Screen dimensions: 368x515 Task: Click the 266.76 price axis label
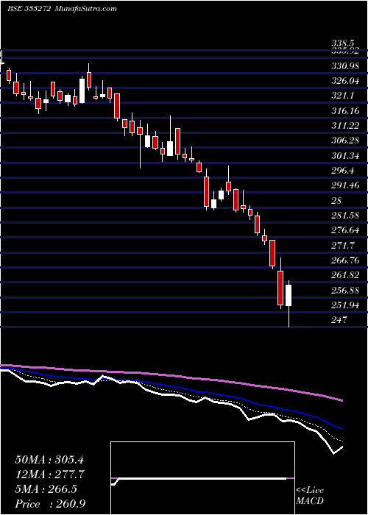coord(345,260)
